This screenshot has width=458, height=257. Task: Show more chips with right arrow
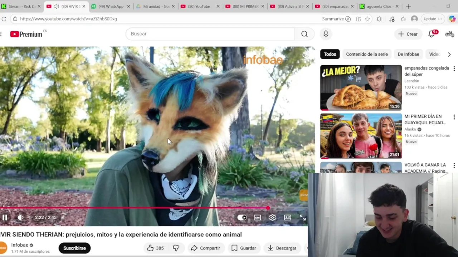(x=449, y=54)
